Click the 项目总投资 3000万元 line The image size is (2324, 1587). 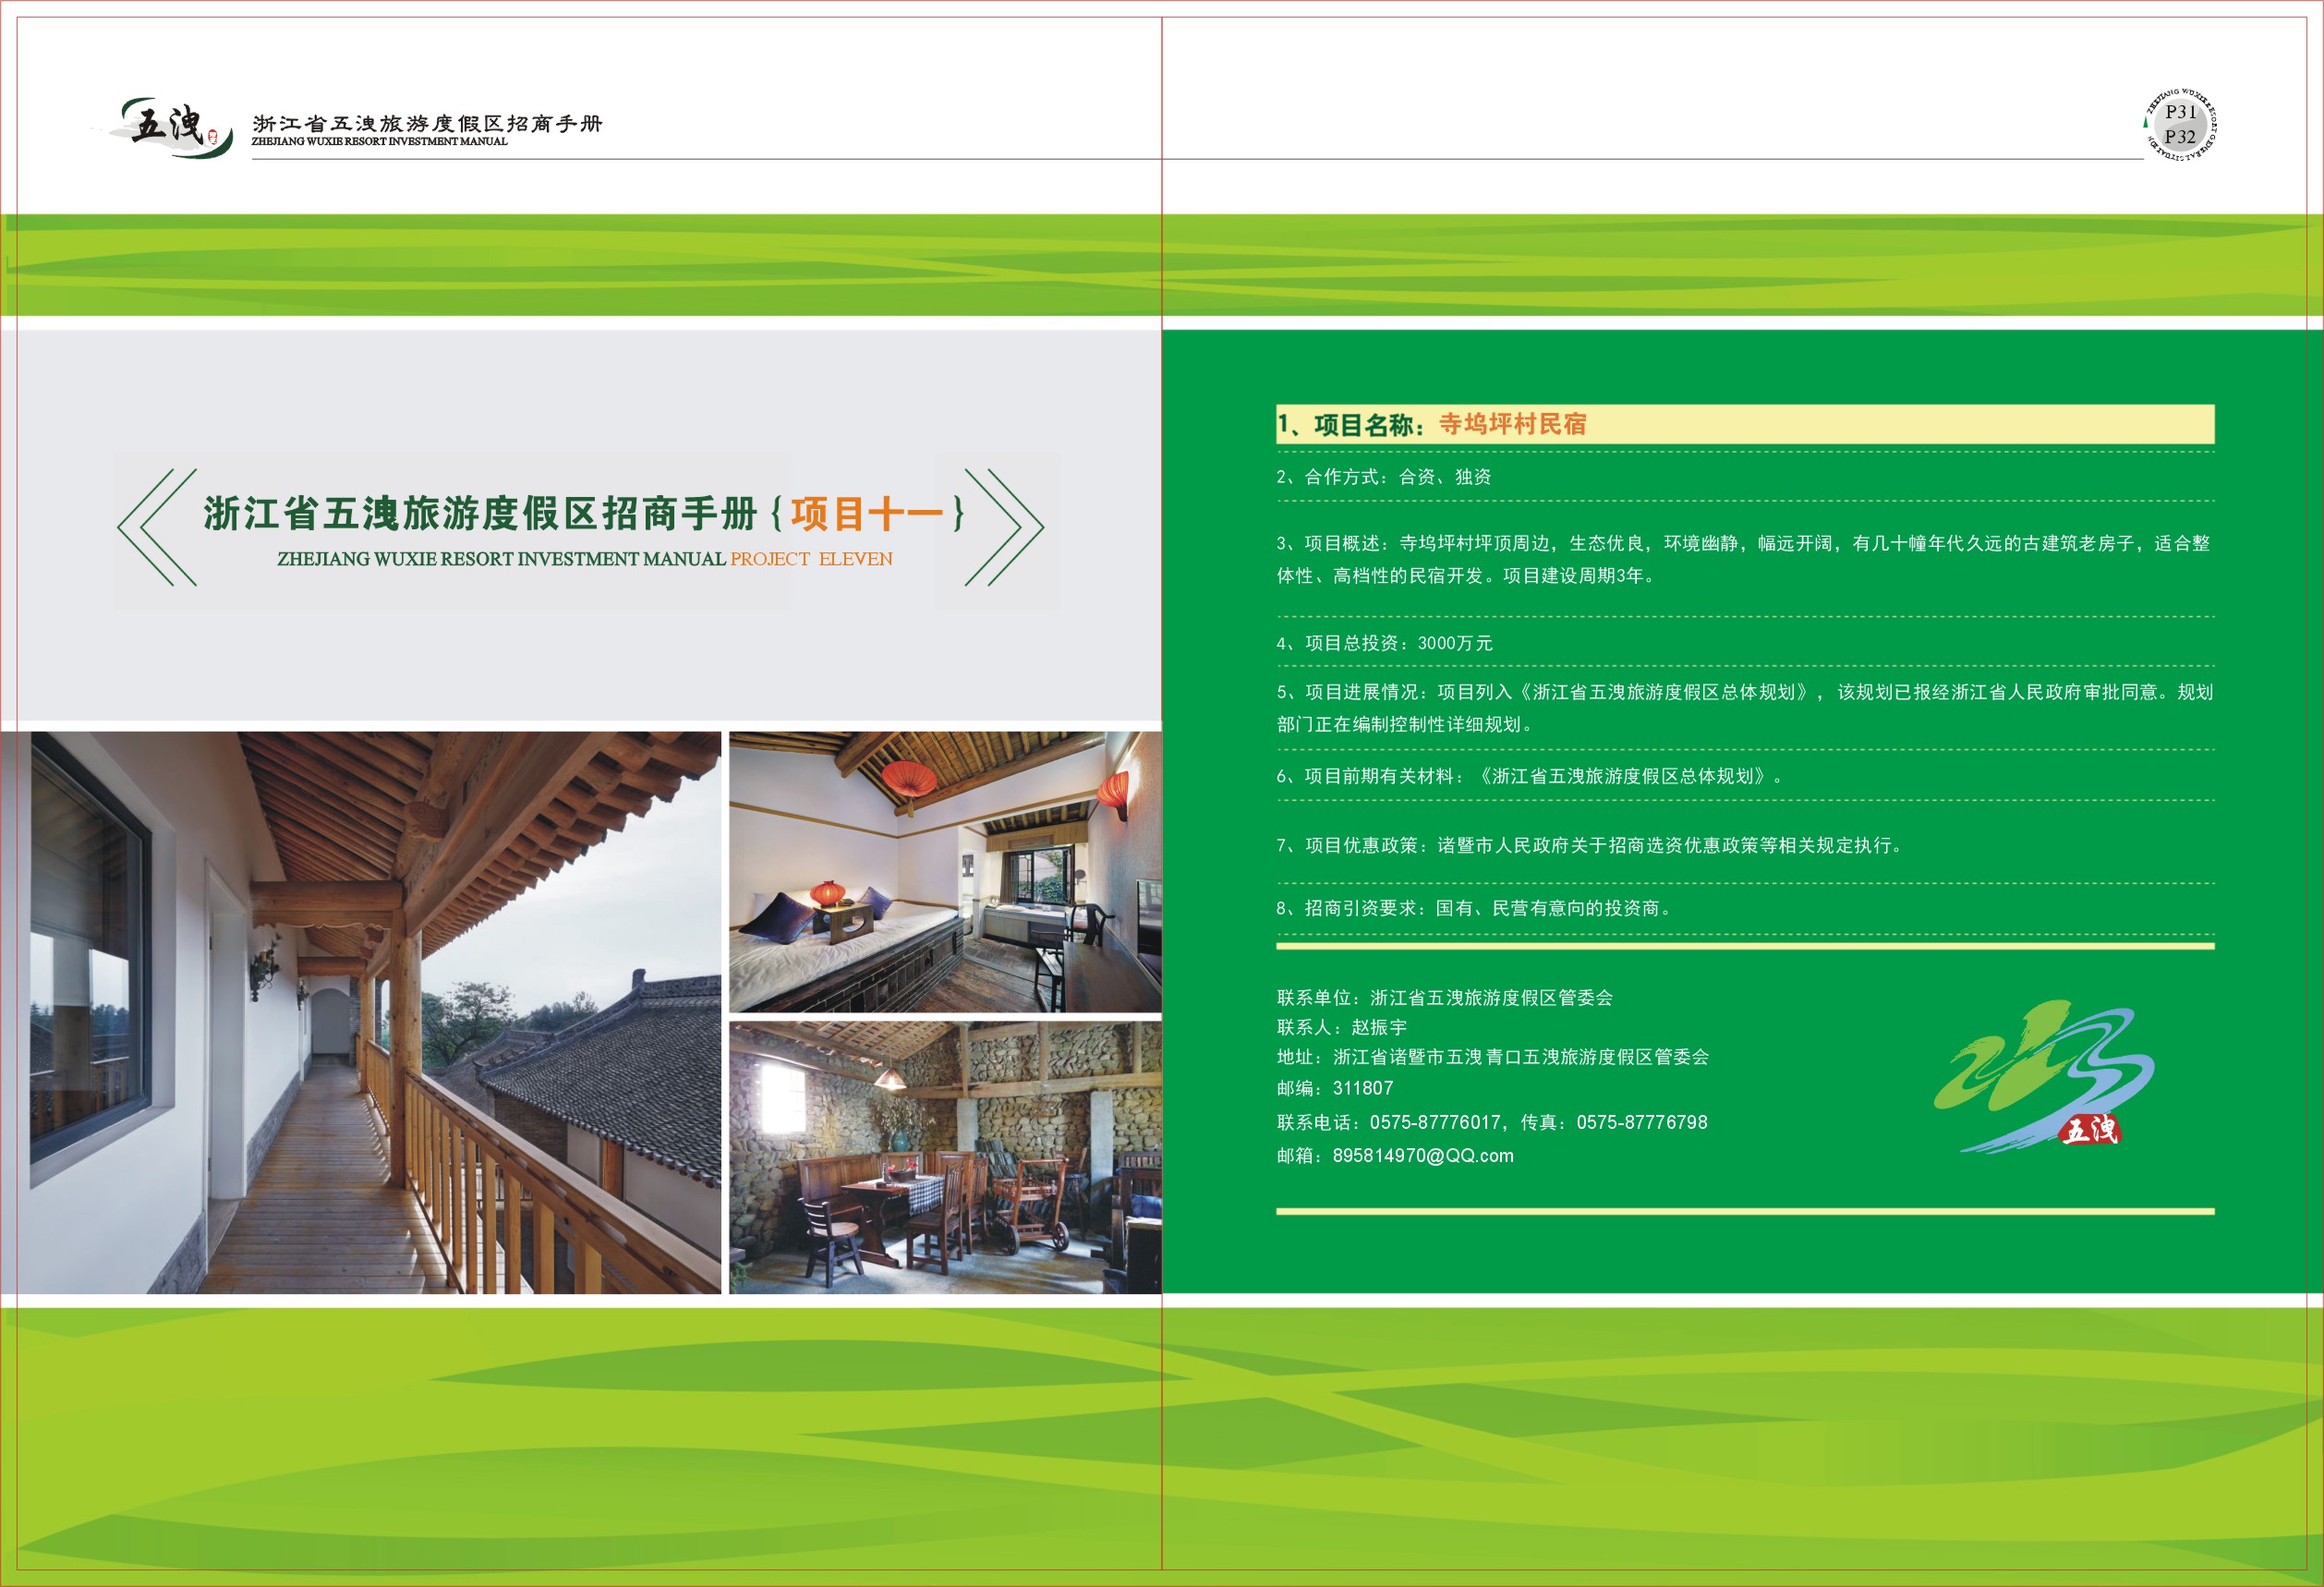click(1384, 643)
